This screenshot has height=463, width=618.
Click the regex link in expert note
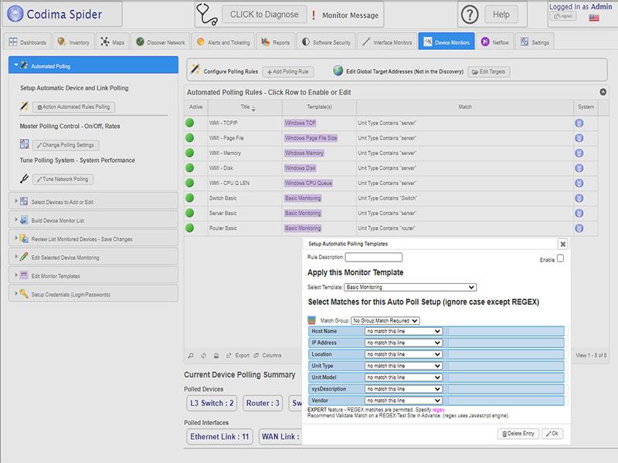pyautogui.click(x=438, y=410)
